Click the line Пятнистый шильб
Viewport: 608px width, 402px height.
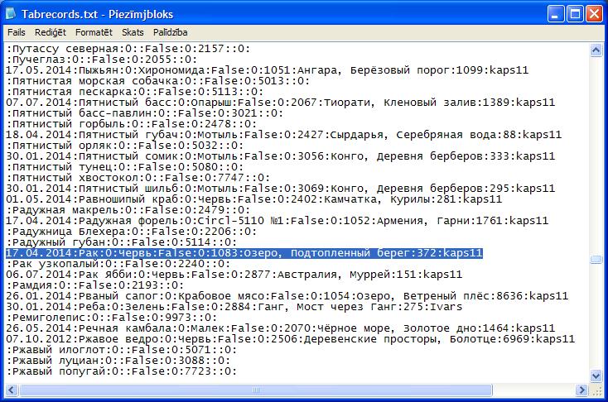tap(280, 189)
